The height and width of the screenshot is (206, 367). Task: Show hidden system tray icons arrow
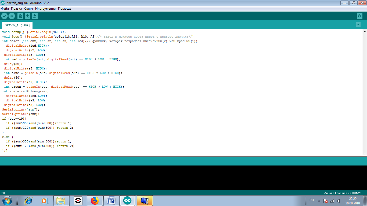pos(319,201)
